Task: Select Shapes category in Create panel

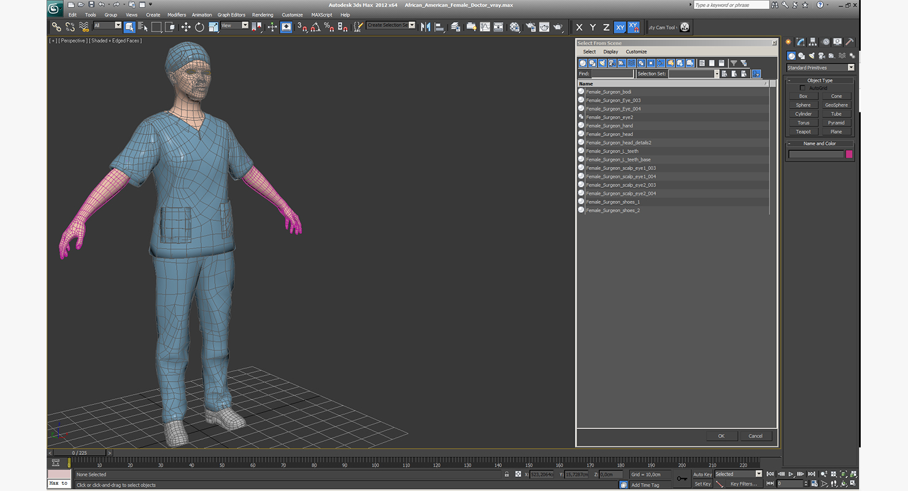Action: coord(801,56)
